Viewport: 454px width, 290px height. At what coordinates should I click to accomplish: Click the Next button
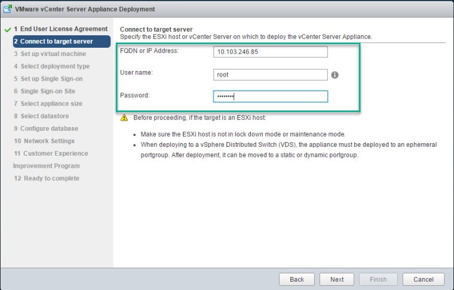[x=337, y=279]
